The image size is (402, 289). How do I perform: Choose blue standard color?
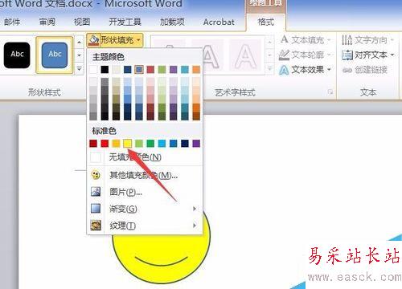(174, 144)
